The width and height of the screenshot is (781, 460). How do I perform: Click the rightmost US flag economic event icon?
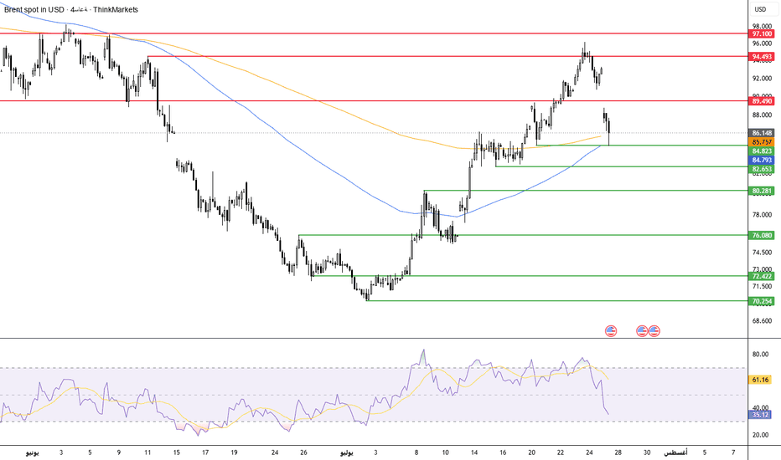point(654,330)
